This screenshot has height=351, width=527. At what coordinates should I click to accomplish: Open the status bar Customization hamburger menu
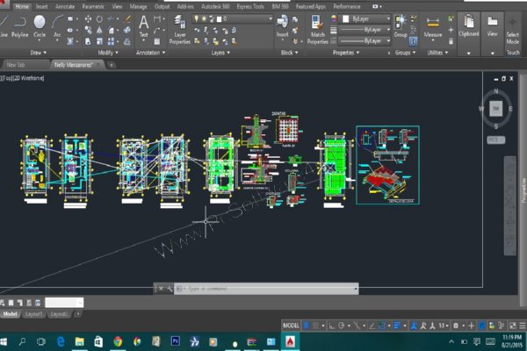click(x=522, y=326)
